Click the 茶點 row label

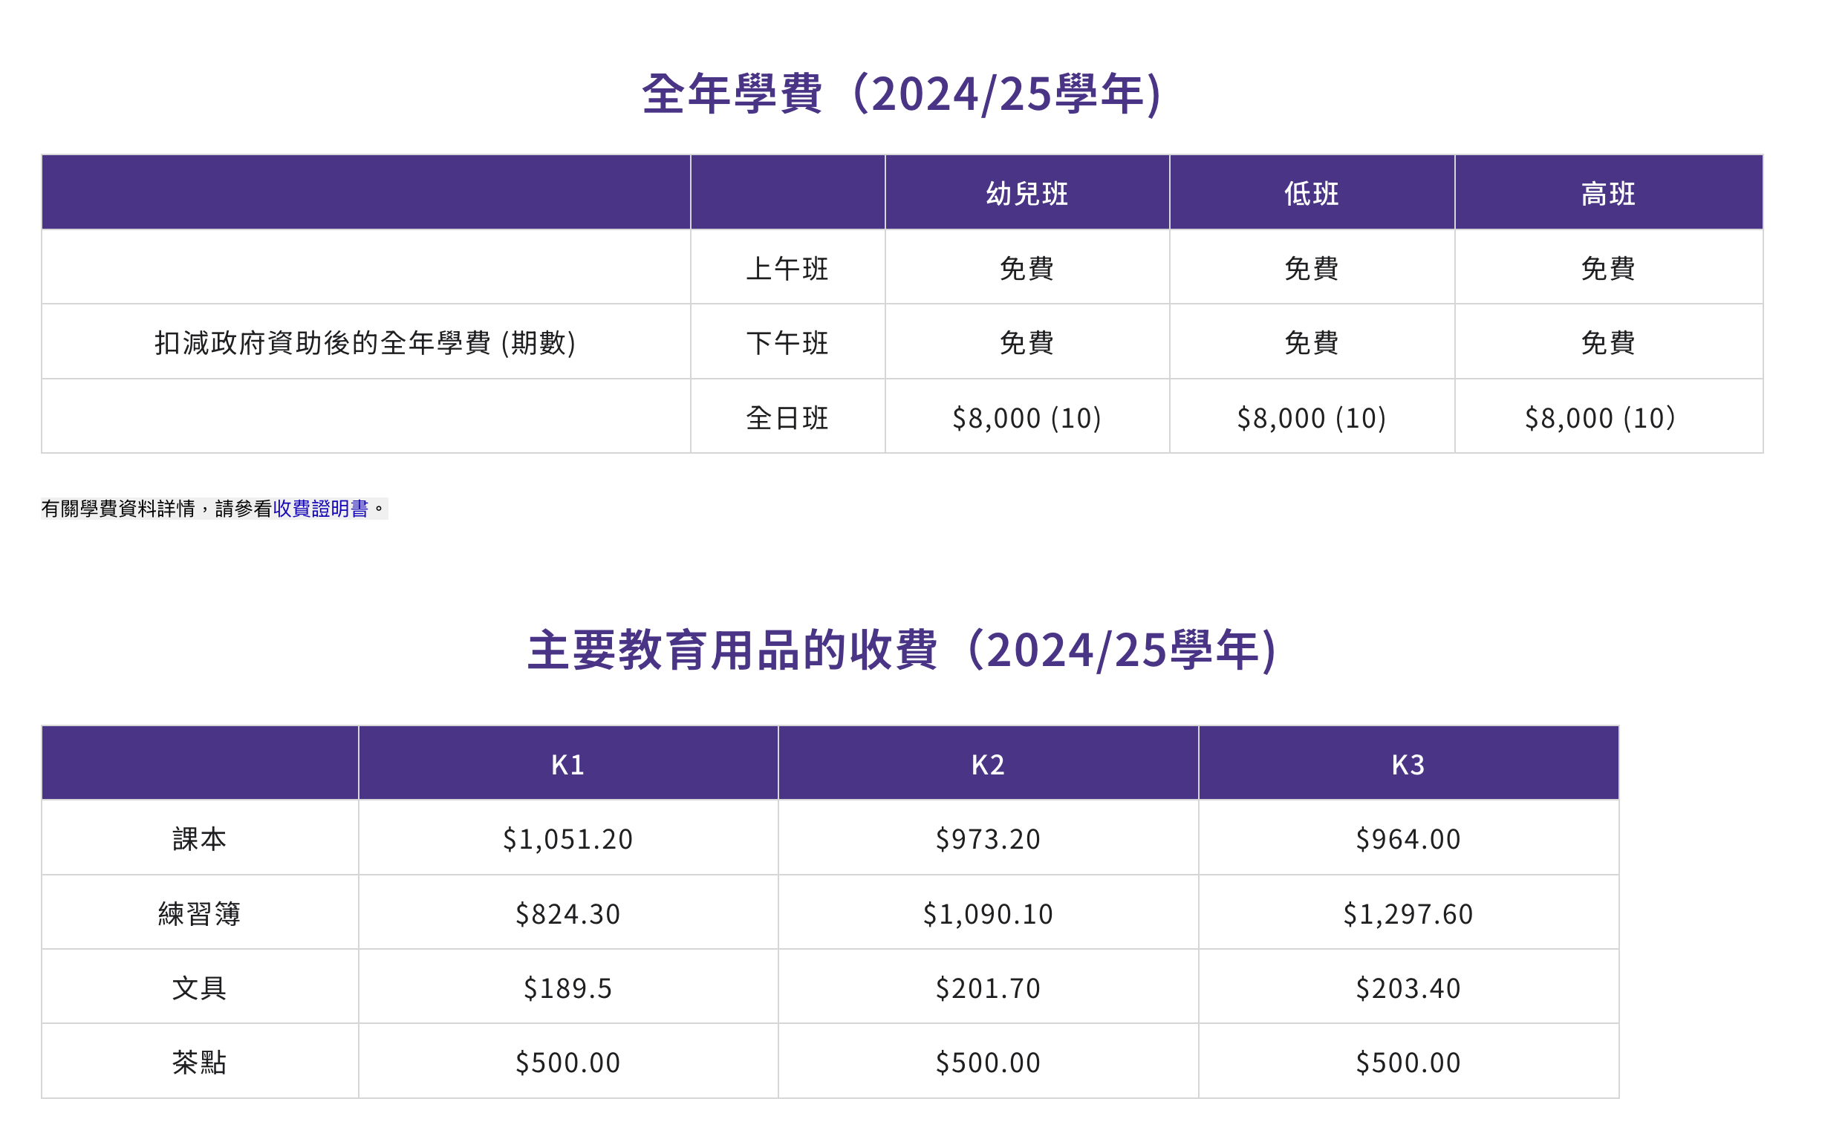200,1063
